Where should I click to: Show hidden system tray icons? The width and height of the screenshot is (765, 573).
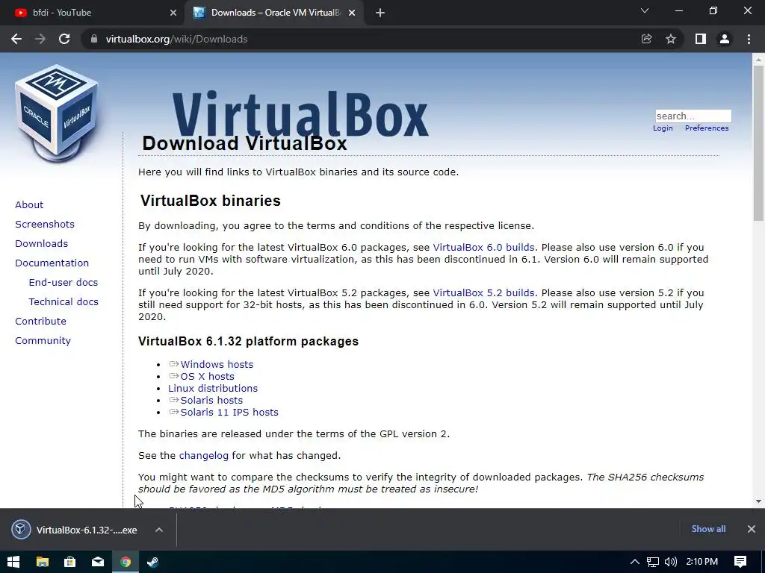tap(635, 562)
